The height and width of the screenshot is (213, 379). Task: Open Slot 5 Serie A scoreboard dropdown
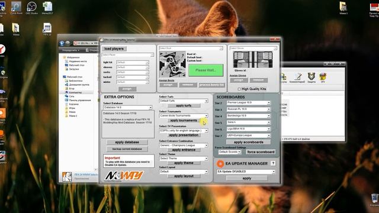point(248,122)
